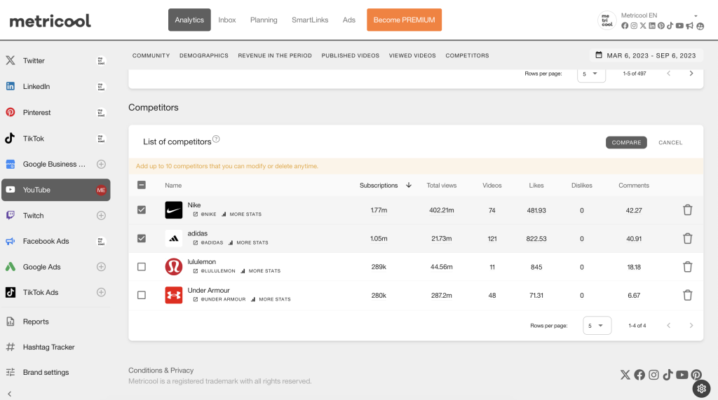The width and height of the screenshot is (718, 400).
Task: Expand the Metricool EN account dropdown
Action: click(696, 16)
